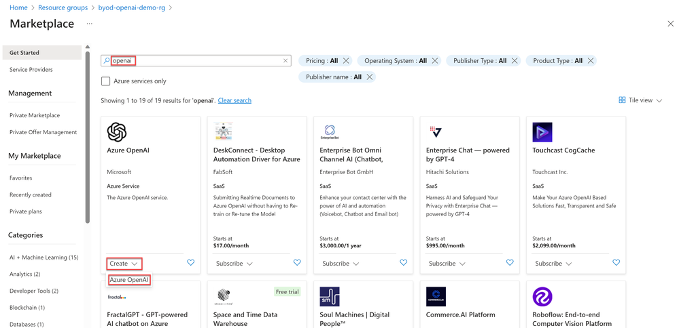
Task: Click the Hitachi Solutions Enterprise Chat logo
Action: tap(435, 131)
